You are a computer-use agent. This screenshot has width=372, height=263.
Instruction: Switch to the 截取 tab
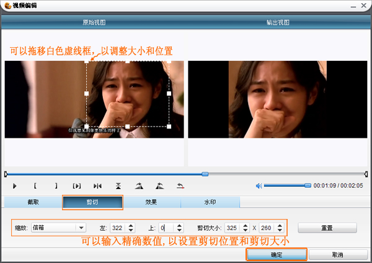(x=33, y=202)
